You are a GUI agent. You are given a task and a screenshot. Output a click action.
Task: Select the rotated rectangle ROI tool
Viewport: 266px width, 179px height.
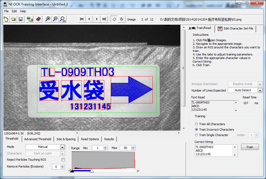(114, 19)
